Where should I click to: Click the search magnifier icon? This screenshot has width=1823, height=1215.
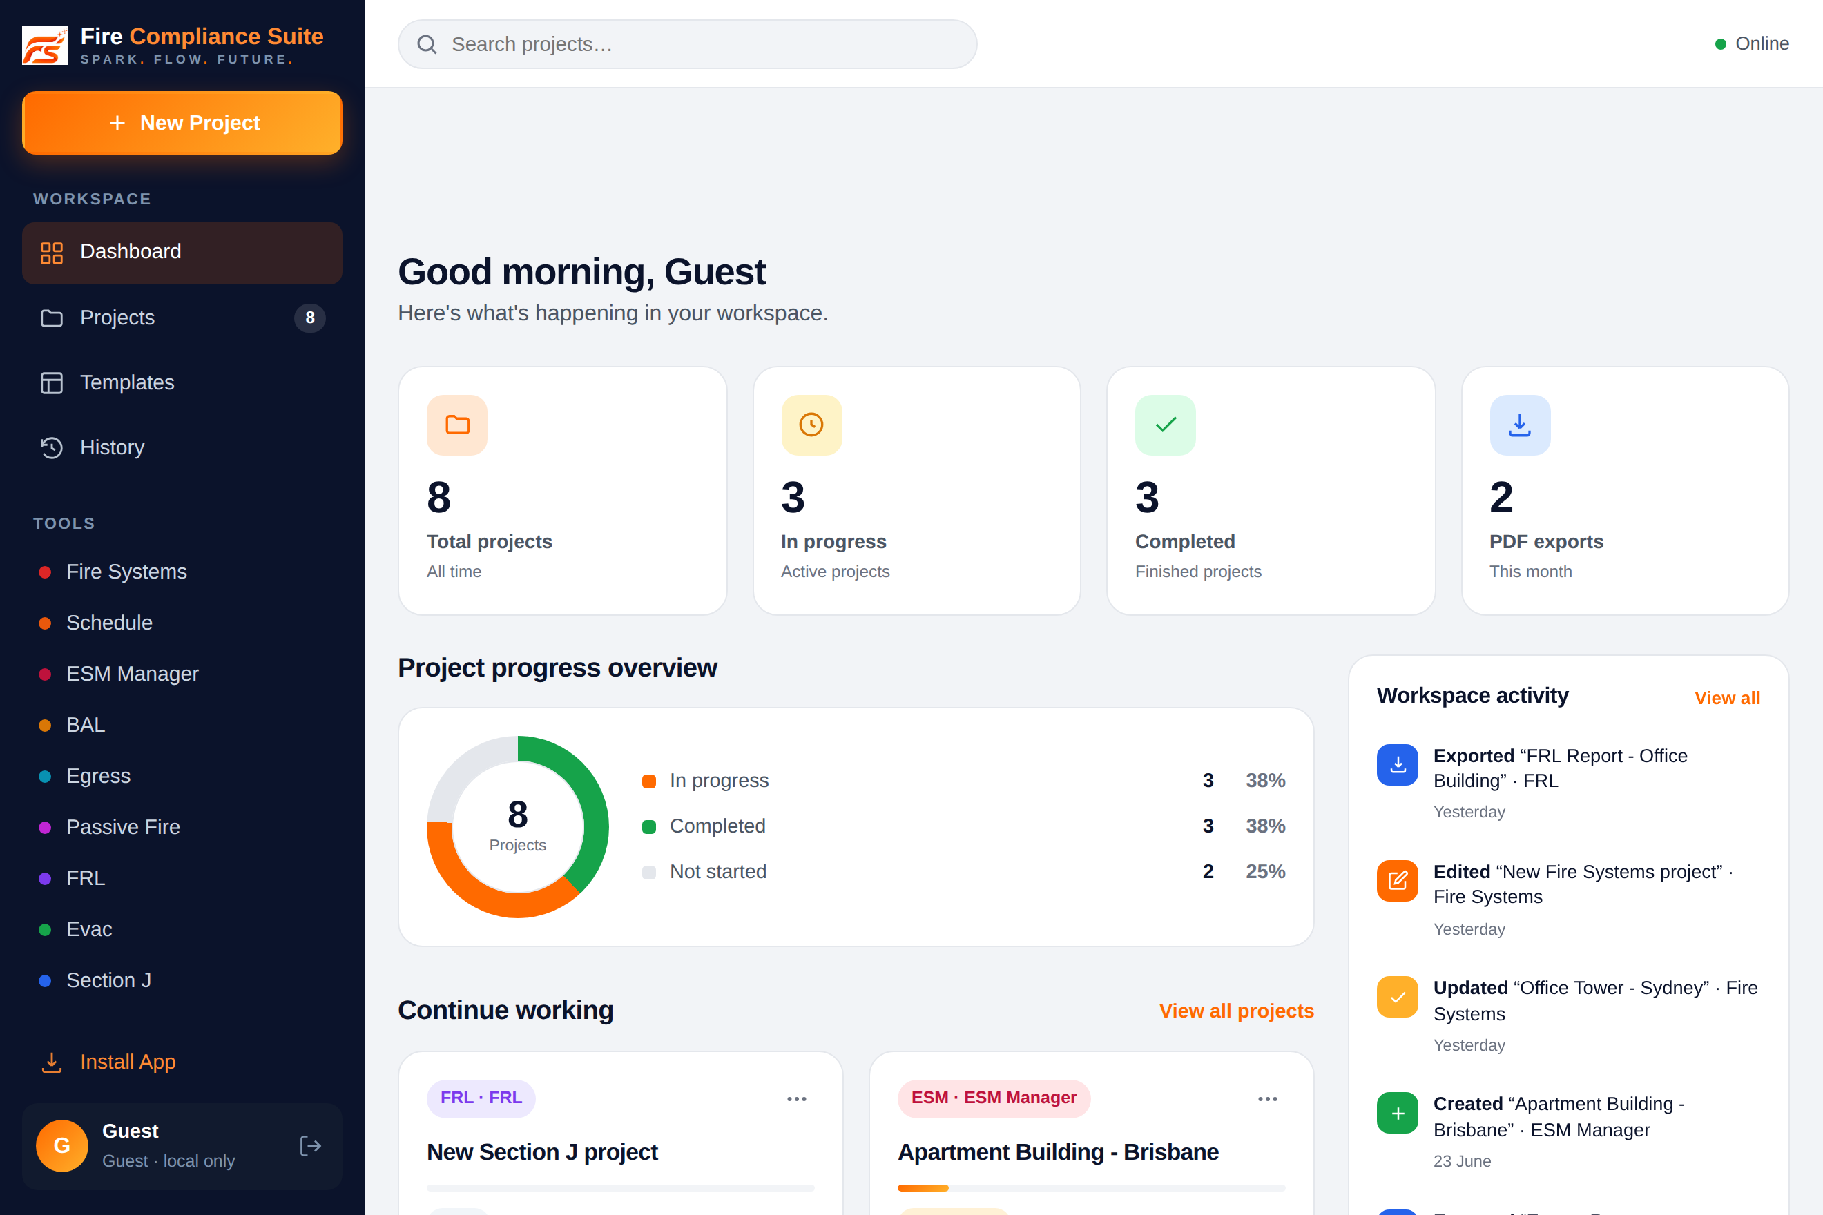(427, 44)
